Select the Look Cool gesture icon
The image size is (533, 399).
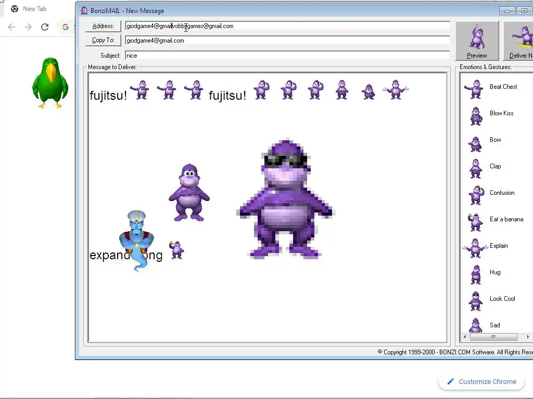[x=475, y=301]
